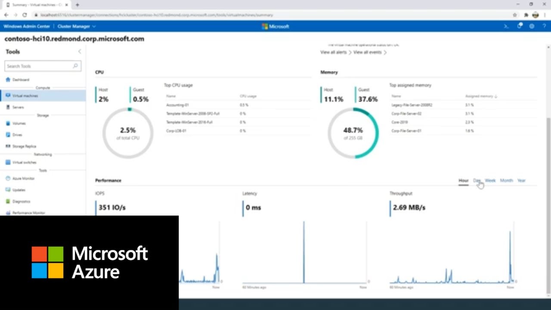Bookmark page with star icon

pyautogui.click(x=515, y=15)
